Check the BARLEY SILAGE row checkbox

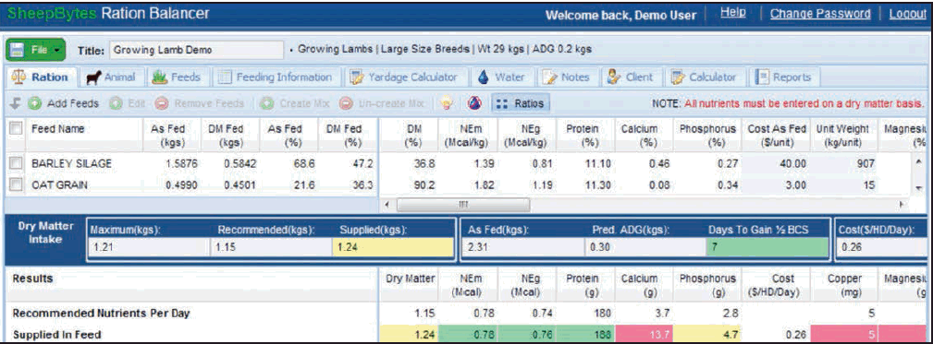click(x=16, y=163)
